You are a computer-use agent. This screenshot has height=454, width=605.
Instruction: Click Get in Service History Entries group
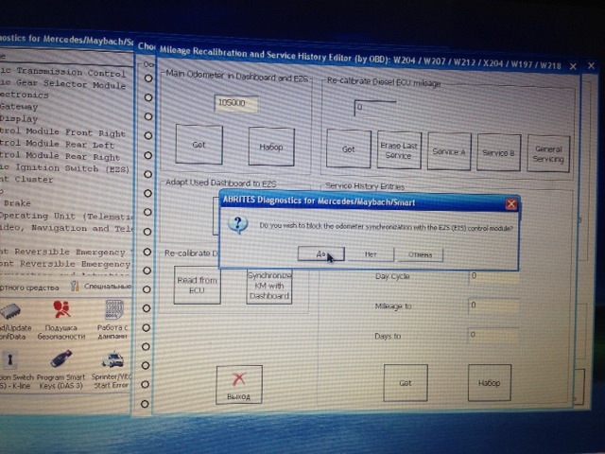406,383
